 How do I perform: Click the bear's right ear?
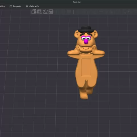coord(95,35)
